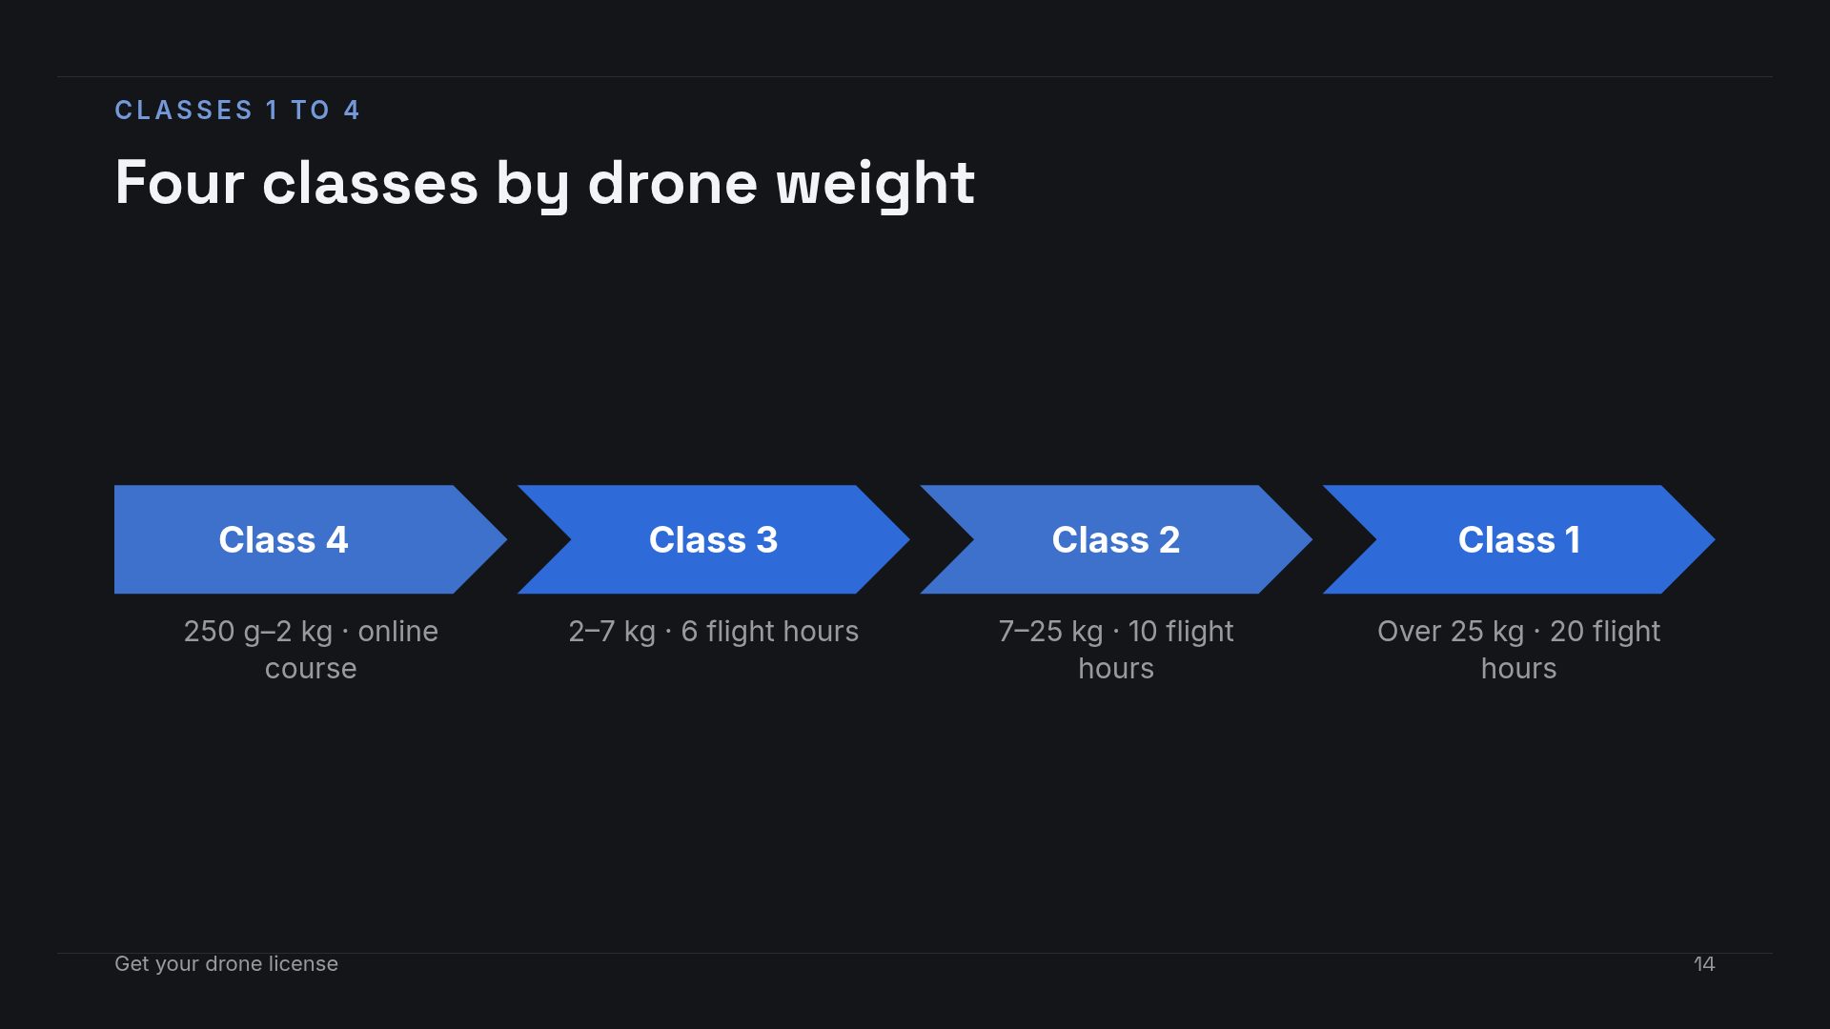This screenshot has width=1830, height=1029.
Task: Click the word 'drone' in the slide title
Action: click(673, 183)
